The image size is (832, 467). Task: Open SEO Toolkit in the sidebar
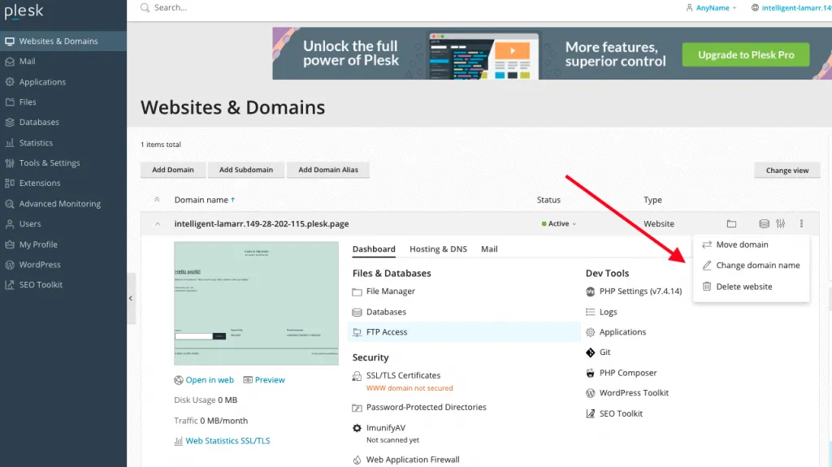click(x=41, y=285)
